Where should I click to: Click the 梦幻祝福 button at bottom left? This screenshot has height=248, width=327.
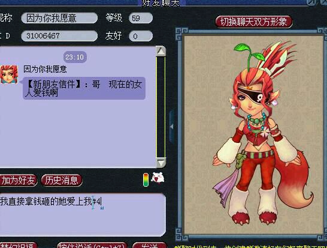(x=19, y=246)
